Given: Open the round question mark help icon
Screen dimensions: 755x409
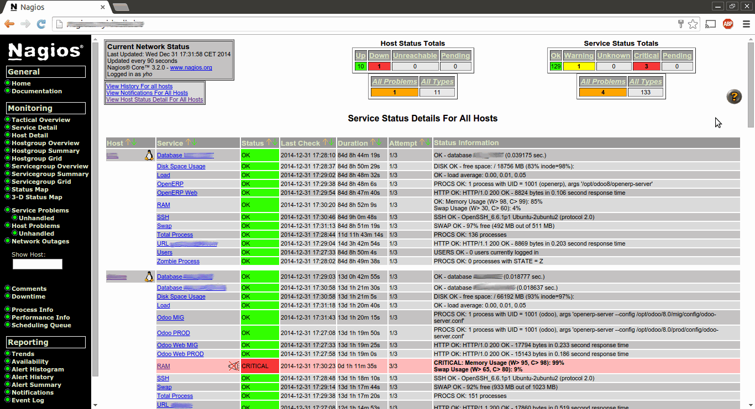Looking at the screenshot, I should coord(734,97).
